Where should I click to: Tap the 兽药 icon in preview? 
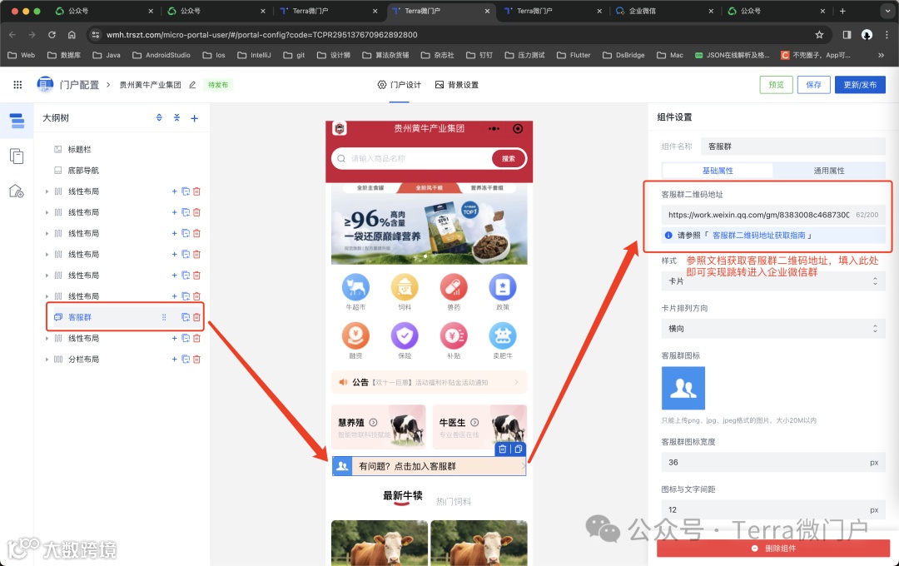click(x=454, y=287)
